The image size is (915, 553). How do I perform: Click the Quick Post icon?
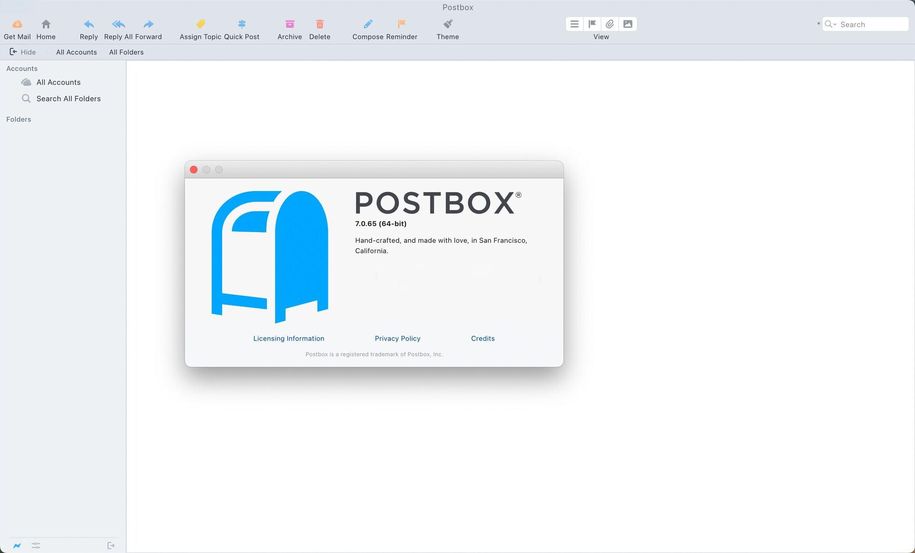pos(242,24)
